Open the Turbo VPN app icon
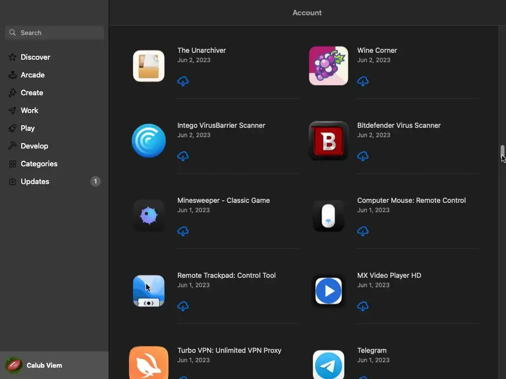The image size is (506, 379). click(x=149, y=363)
